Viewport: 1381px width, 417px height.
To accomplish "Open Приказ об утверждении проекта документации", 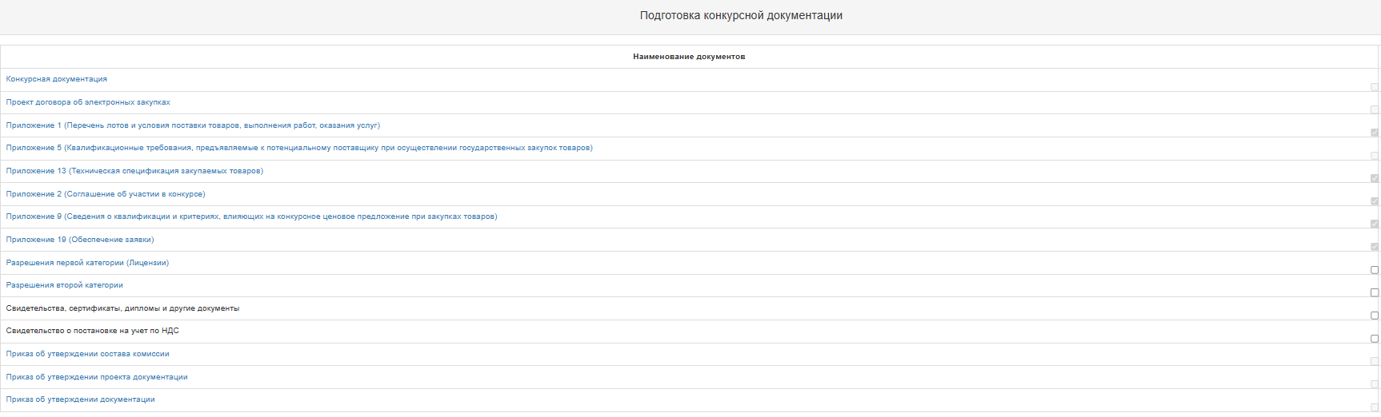I will 97,377.
